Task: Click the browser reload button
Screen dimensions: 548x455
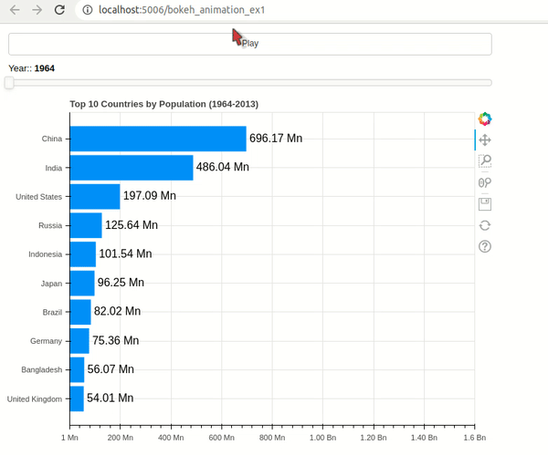Action: tap(59, 10)
